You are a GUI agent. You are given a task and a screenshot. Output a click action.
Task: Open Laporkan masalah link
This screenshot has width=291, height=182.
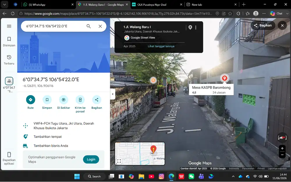pyautogui.click(x=277, y=169)
